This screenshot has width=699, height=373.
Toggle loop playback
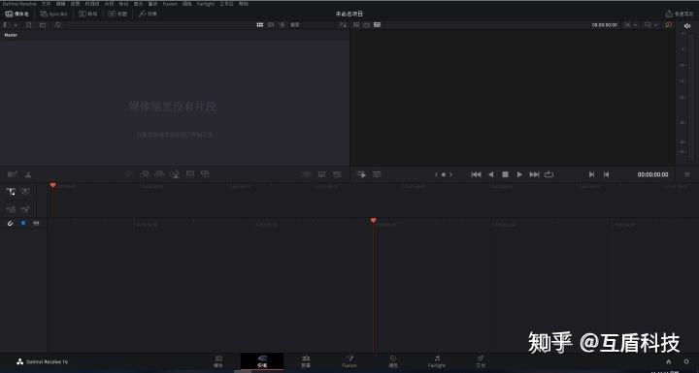549,174
